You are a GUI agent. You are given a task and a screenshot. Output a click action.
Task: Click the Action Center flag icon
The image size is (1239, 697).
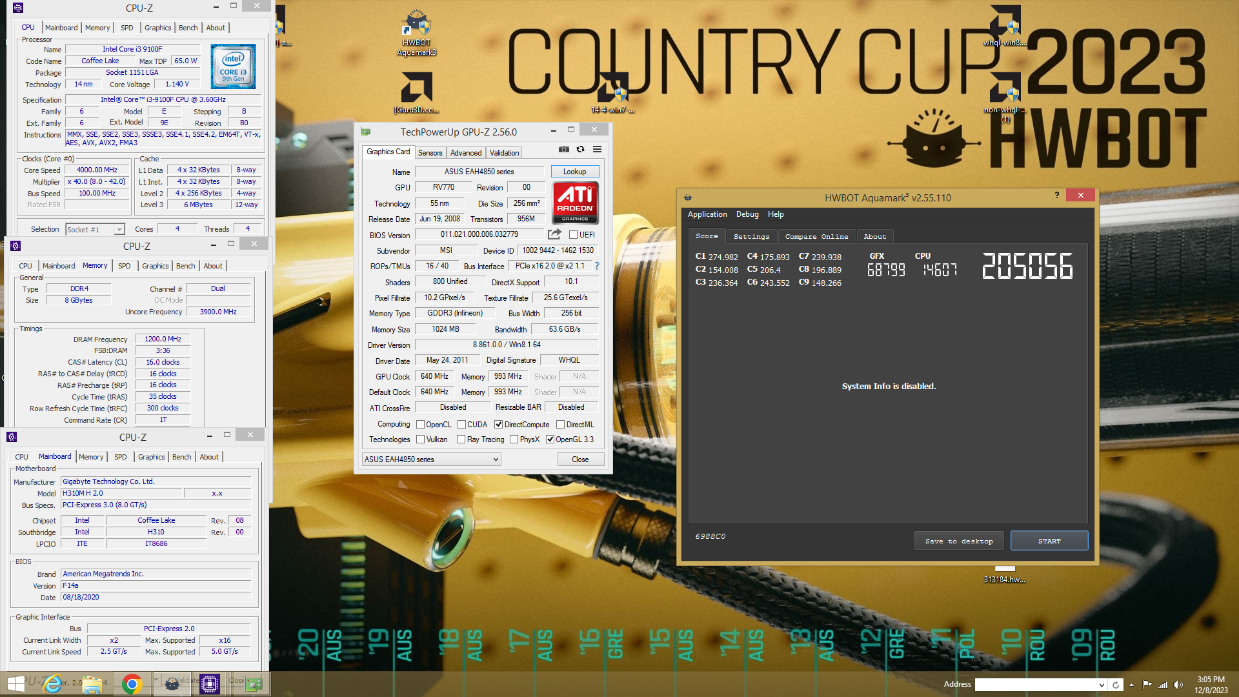(x=1147, y=685)
